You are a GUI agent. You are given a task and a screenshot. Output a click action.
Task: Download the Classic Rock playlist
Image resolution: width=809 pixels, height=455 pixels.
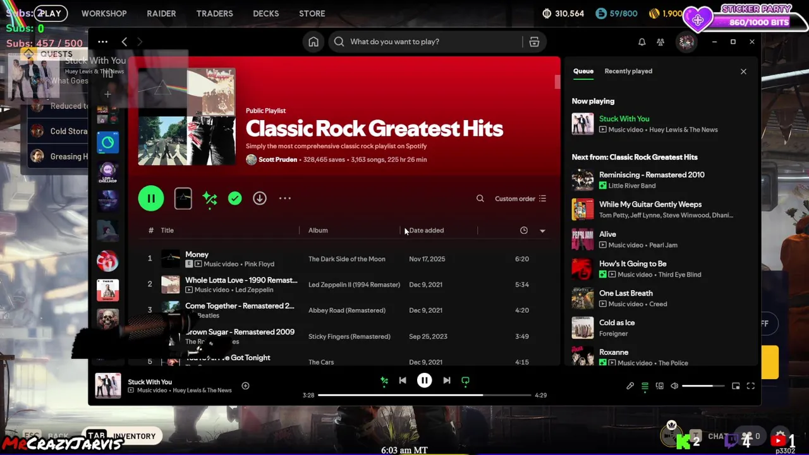pyautogui.click(x=260, y=198)
